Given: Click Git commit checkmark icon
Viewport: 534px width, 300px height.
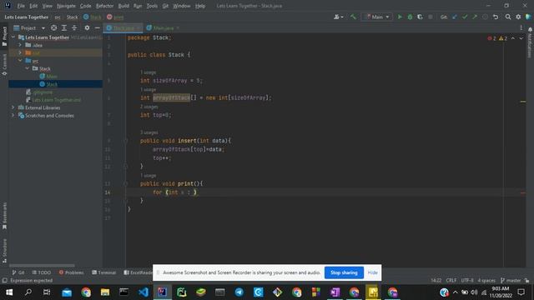Looking at the screenshot, I should click(x=465, y=17).
